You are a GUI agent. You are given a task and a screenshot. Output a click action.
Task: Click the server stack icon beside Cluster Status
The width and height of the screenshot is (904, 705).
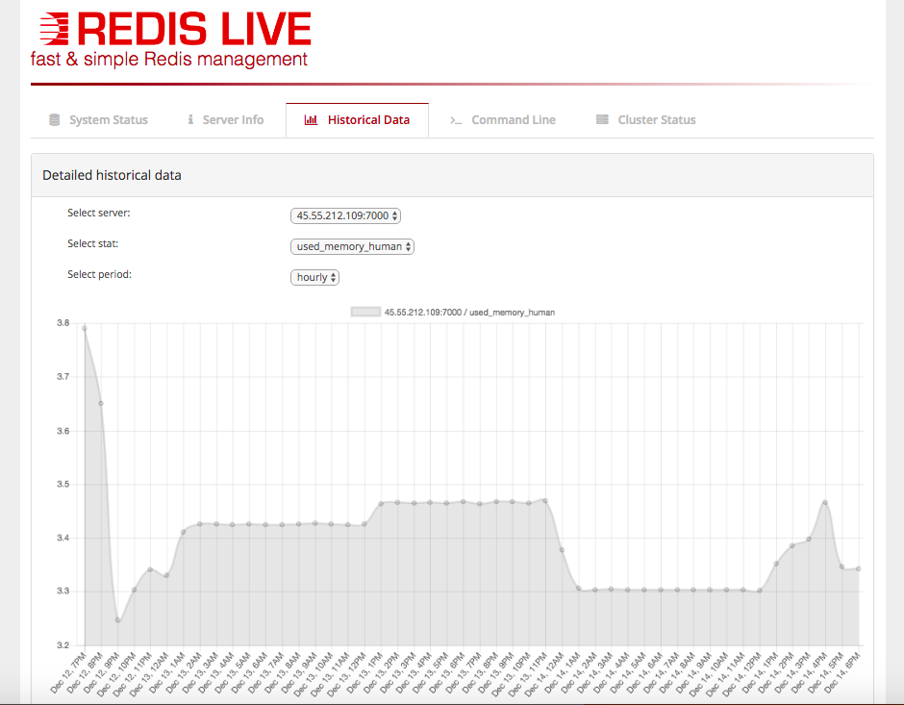[x=602, y=119]
